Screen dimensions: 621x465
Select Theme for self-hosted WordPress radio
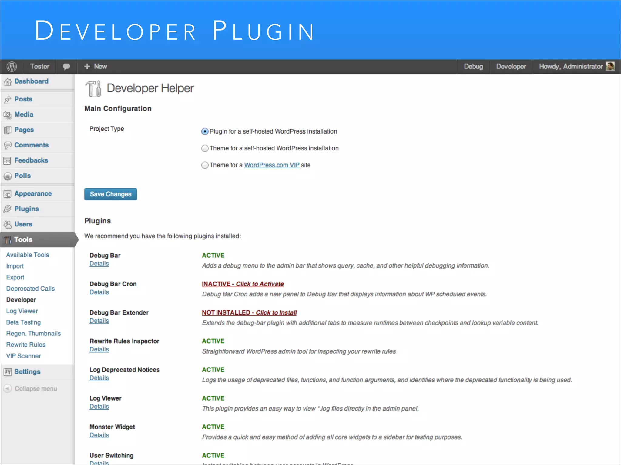(205, 148)
